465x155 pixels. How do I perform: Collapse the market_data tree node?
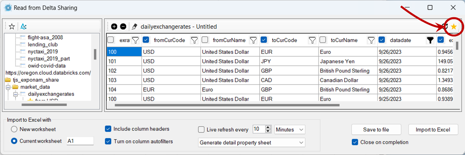point(8,87)
